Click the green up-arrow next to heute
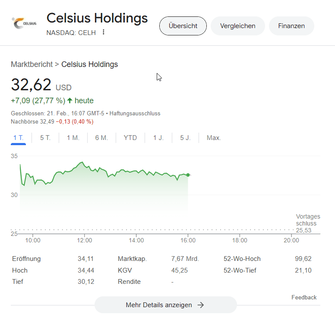Viewport: 335px width, 324px height. [70, 101]
